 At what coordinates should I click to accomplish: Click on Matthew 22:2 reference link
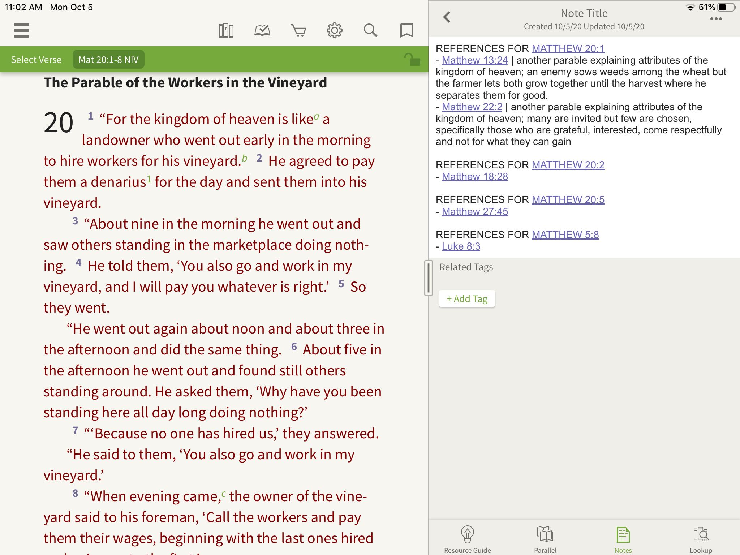click(473, 107)
